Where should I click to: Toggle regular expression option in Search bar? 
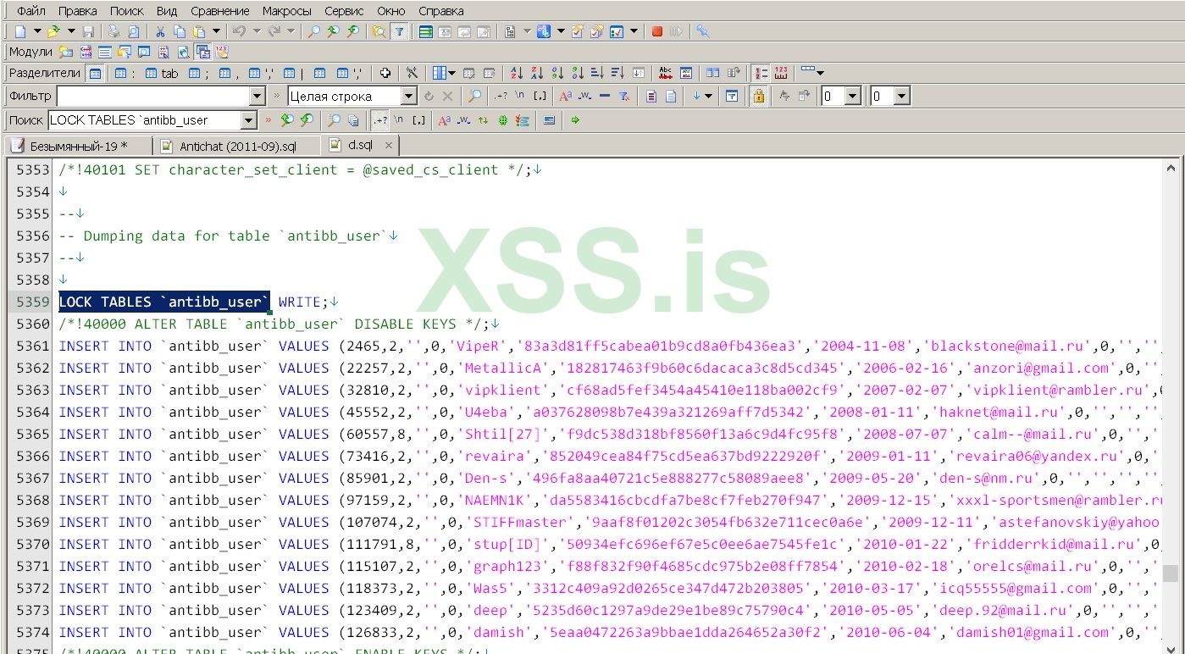click(x=380, y=120)
